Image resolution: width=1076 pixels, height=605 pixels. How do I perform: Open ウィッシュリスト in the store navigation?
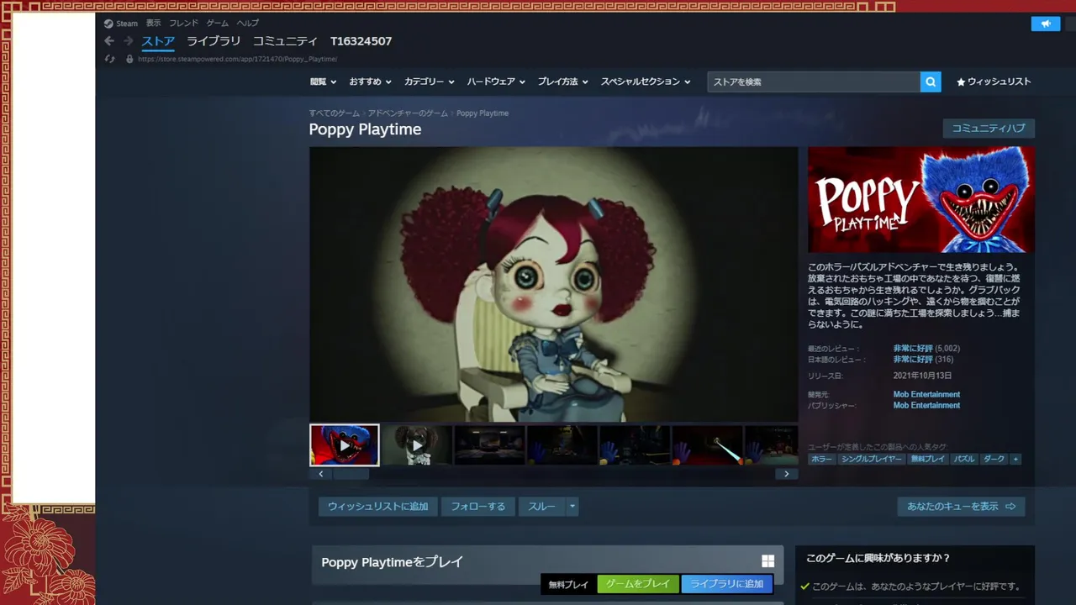pos(994,82)
